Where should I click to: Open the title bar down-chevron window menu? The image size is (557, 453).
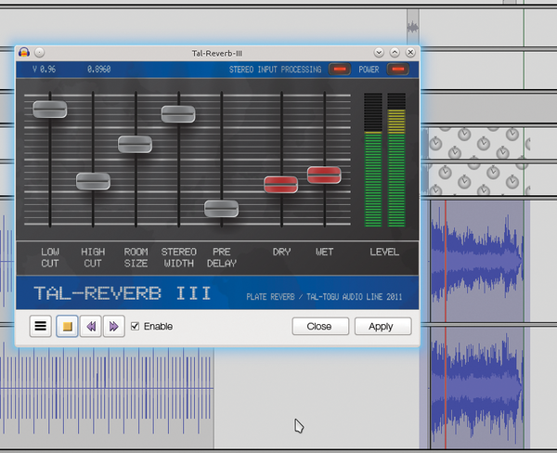click(x=379, y=53)
